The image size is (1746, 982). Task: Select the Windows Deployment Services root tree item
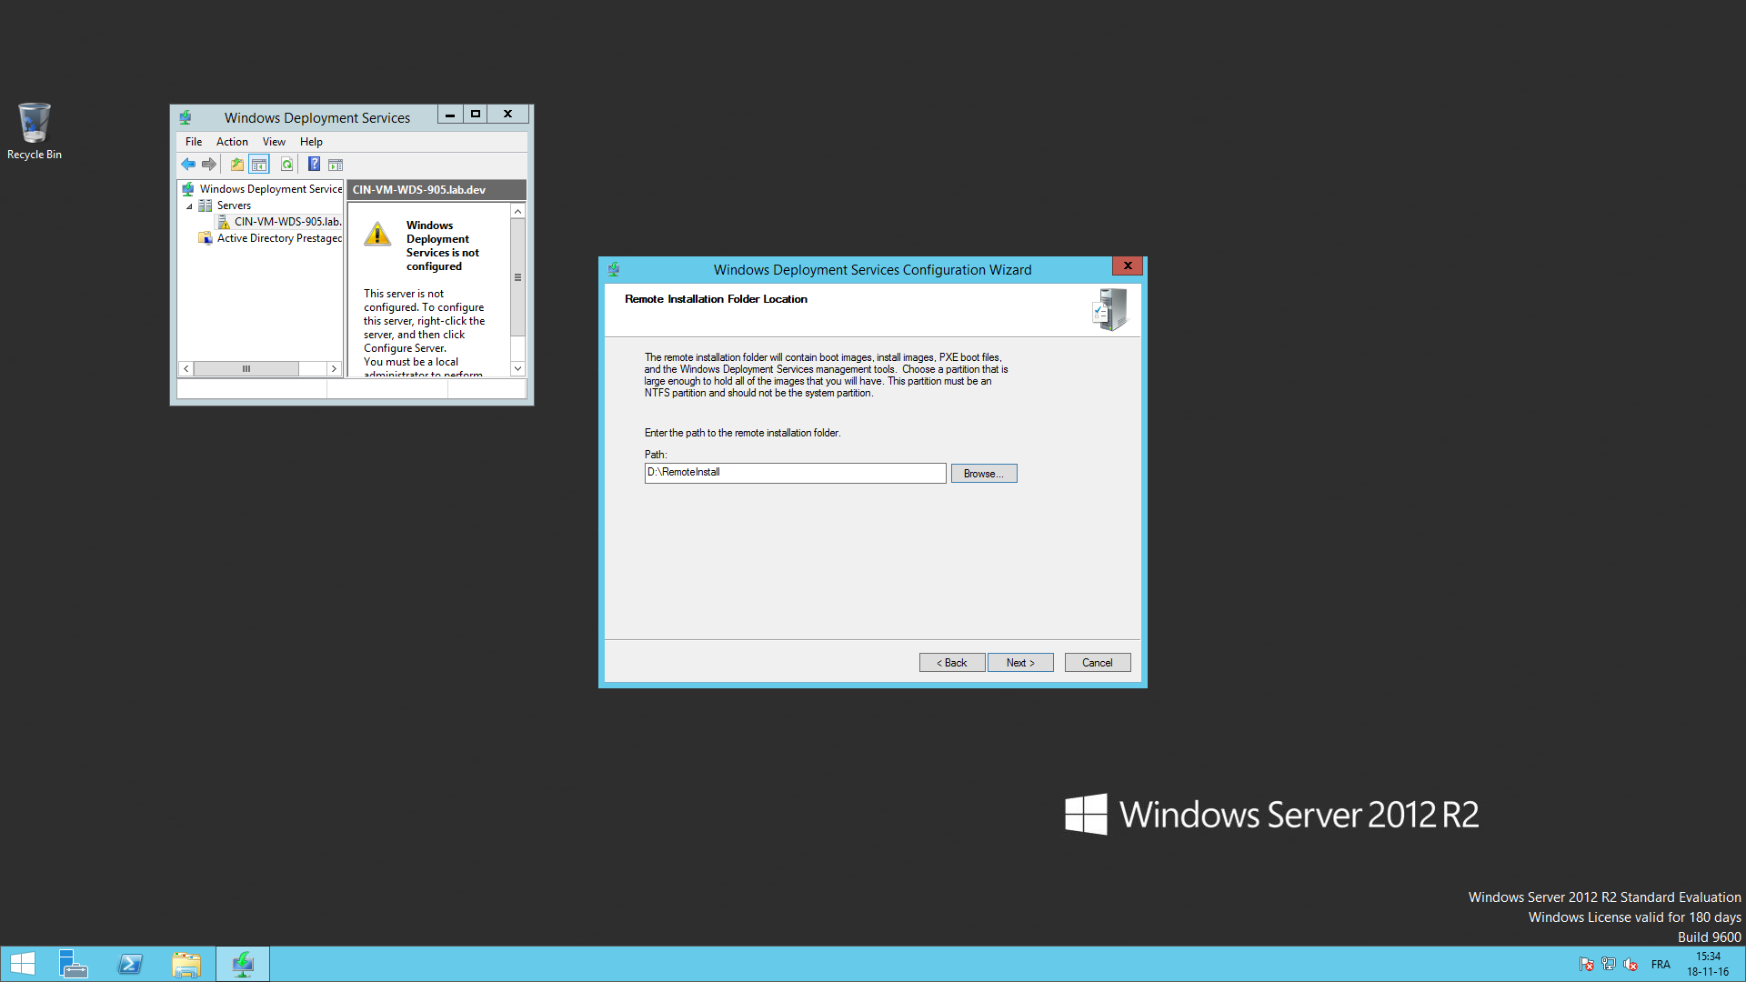coord(271,189)
